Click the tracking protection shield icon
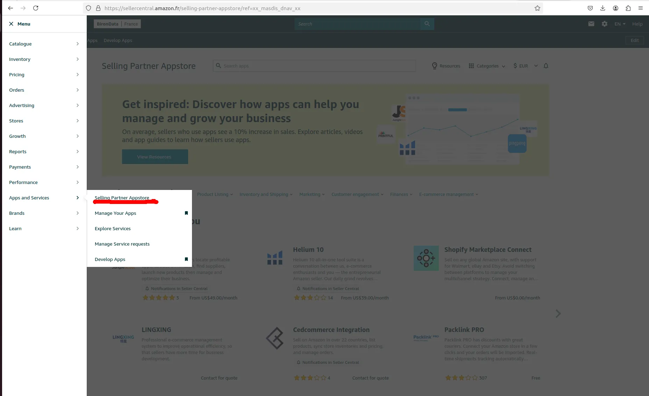649x396 pixels. pyautogui.click(x=88, y=8)
